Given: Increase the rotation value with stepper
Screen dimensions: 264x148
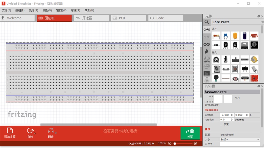Looking at the screenshot, I should click(x=232, y=119).
